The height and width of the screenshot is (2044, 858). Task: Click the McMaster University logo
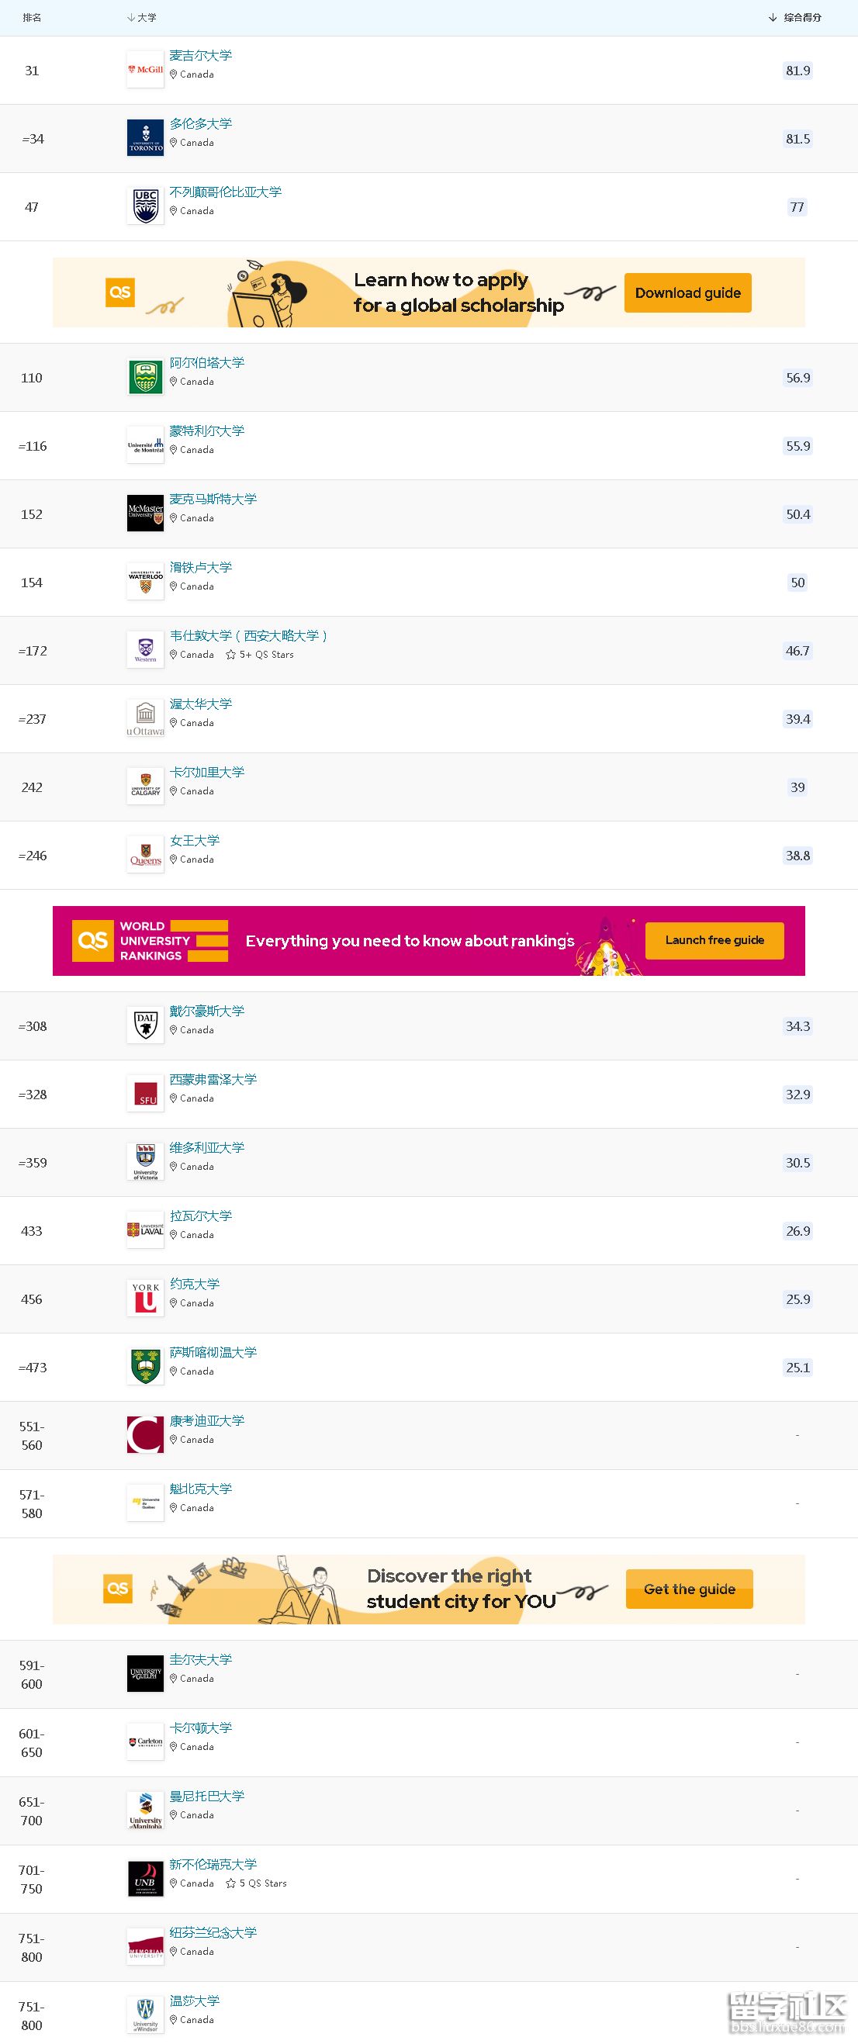coord(145,514)
